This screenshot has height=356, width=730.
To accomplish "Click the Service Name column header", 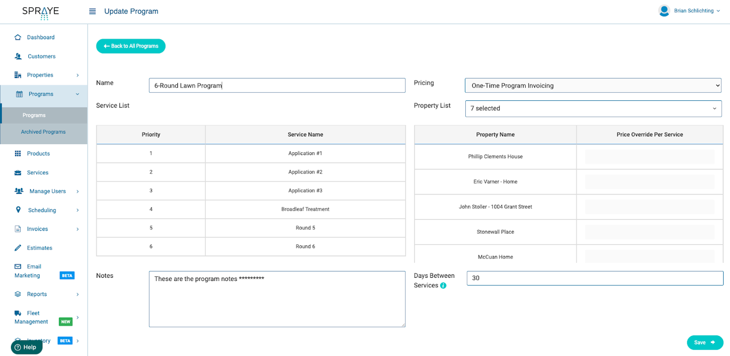I will pyautogui.click(x=306, y=134).
